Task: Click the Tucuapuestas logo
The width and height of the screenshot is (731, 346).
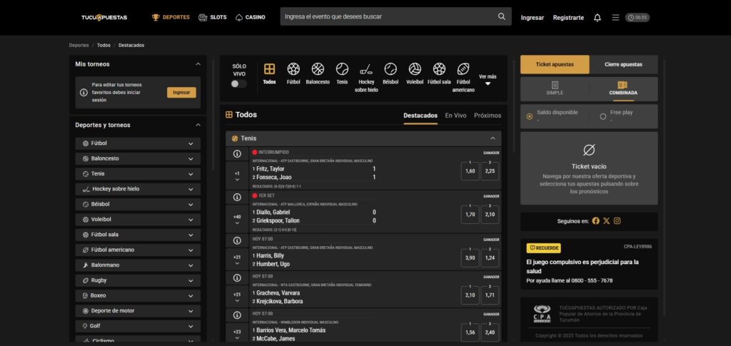Action: (104, 17)
